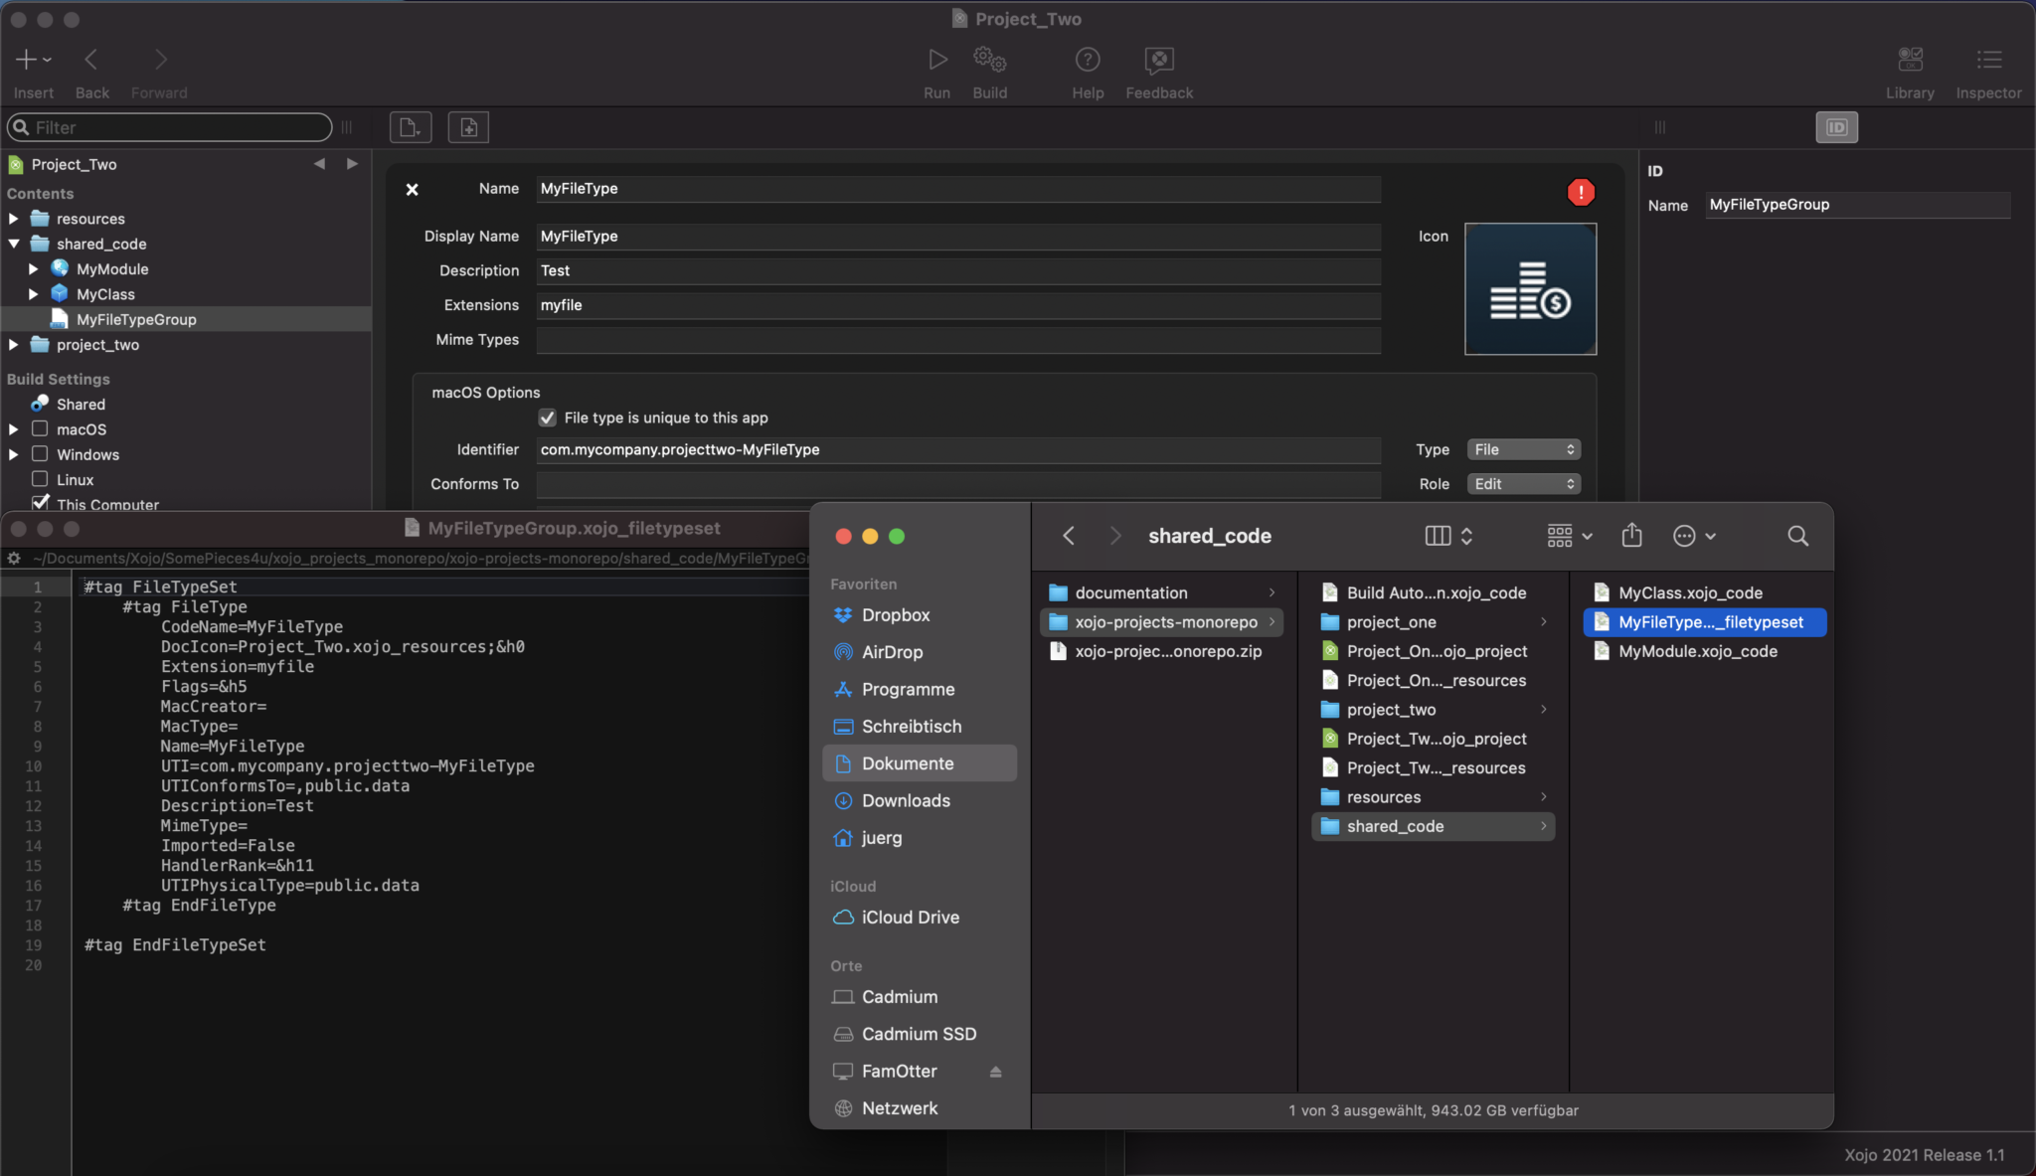
Task: Close the file type editor with X
Action: click(x=412, y=189)
